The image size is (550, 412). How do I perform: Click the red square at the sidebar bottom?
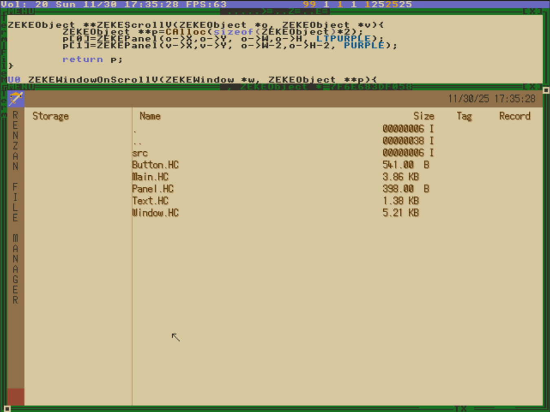tap(16, 397)
